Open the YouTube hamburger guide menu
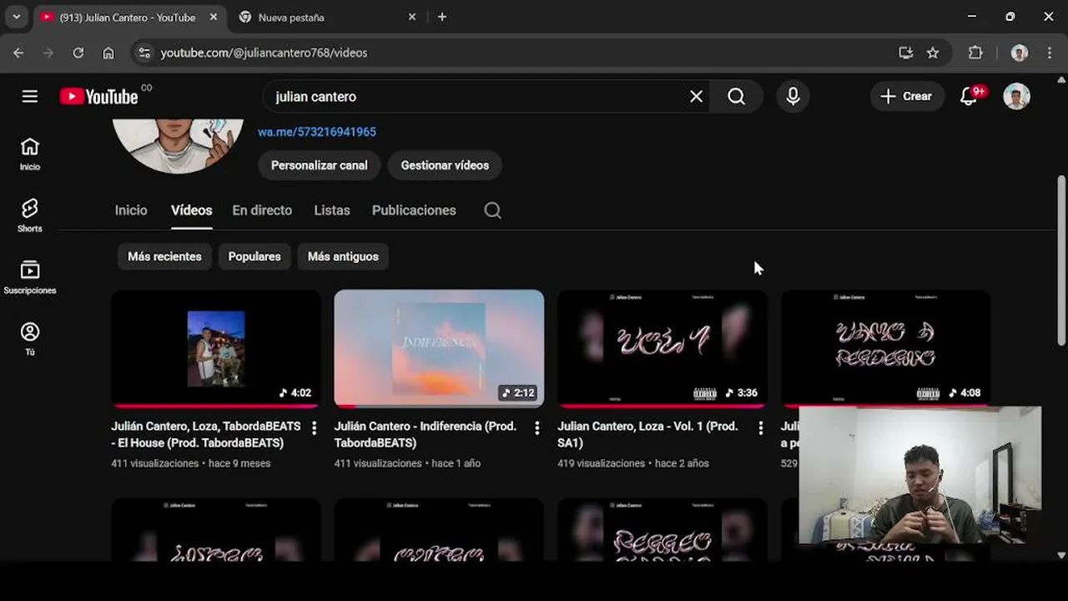 (30, 97)
